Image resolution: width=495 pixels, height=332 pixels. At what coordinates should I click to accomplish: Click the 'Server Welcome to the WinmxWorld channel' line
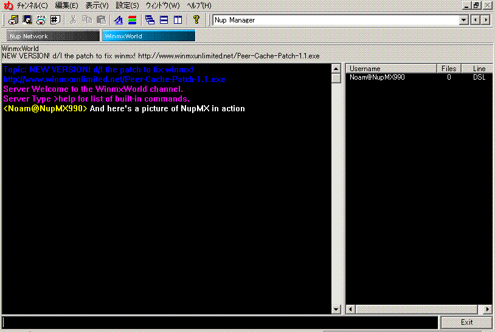93,89
